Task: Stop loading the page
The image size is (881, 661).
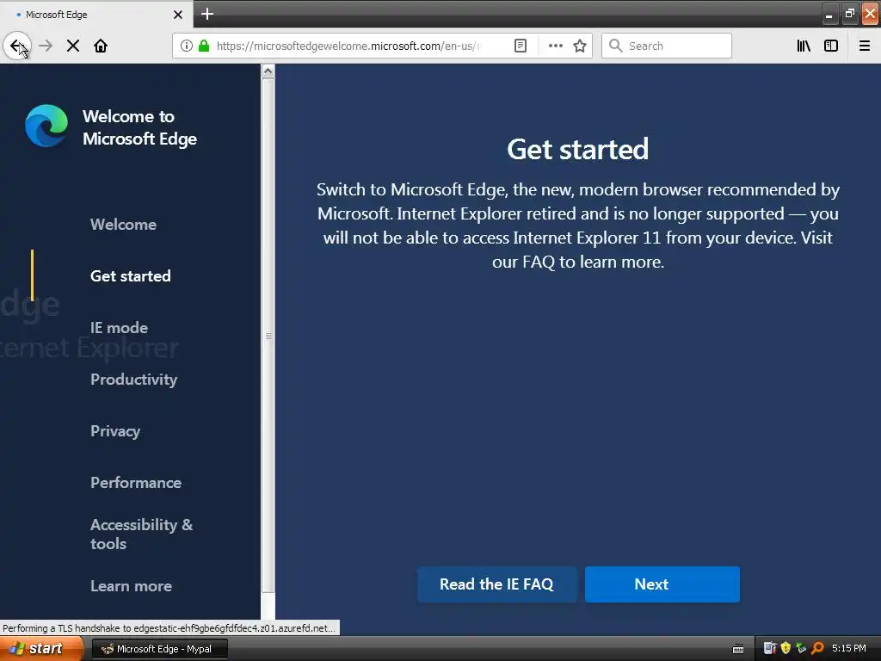Action: coord(73,46)
